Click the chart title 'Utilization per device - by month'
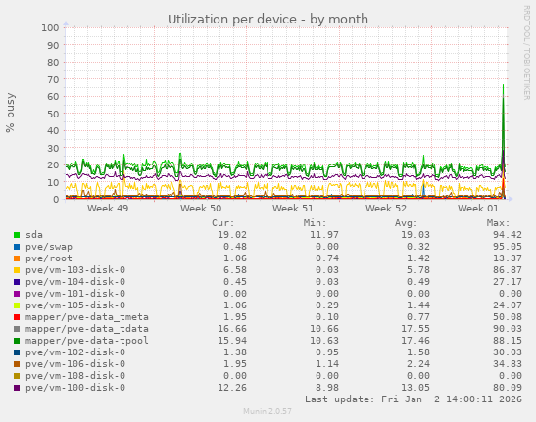536x422 pixels. click(x=268, y=20)
